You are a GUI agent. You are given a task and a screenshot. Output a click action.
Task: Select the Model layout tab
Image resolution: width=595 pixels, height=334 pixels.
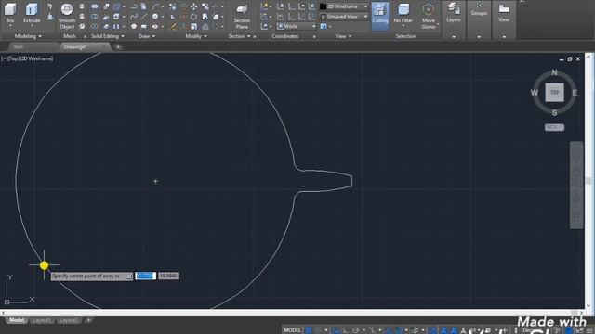point(17,320)
